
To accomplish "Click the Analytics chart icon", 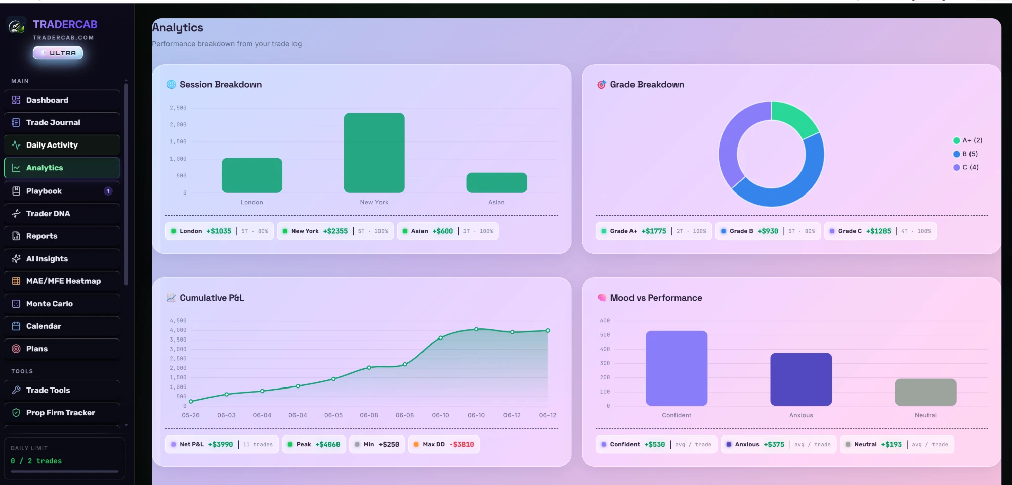I will (16, 168).
